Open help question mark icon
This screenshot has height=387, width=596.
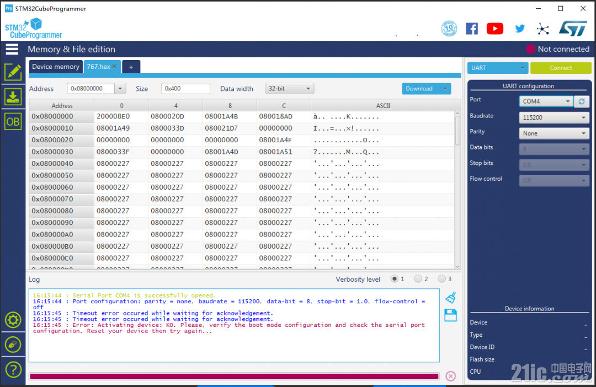(x=13, y=369)
